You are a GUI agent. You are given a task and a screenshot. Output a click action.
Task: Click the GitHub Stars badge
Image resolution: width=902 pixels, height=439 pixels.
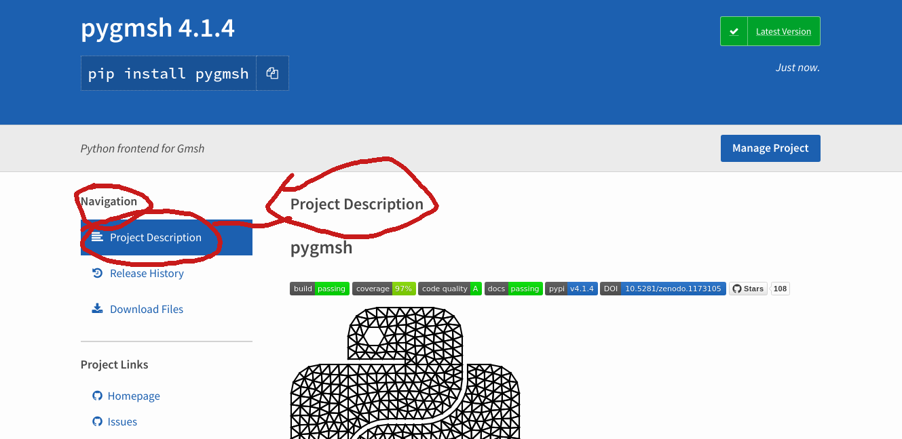tap(748, 289)
